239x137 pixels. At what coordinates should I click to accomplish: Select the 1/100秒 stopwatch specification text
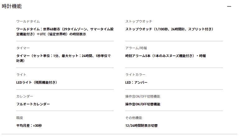(169, 29)
